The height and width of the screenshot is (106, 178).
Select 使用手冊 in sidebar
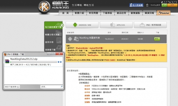(53, 41)
